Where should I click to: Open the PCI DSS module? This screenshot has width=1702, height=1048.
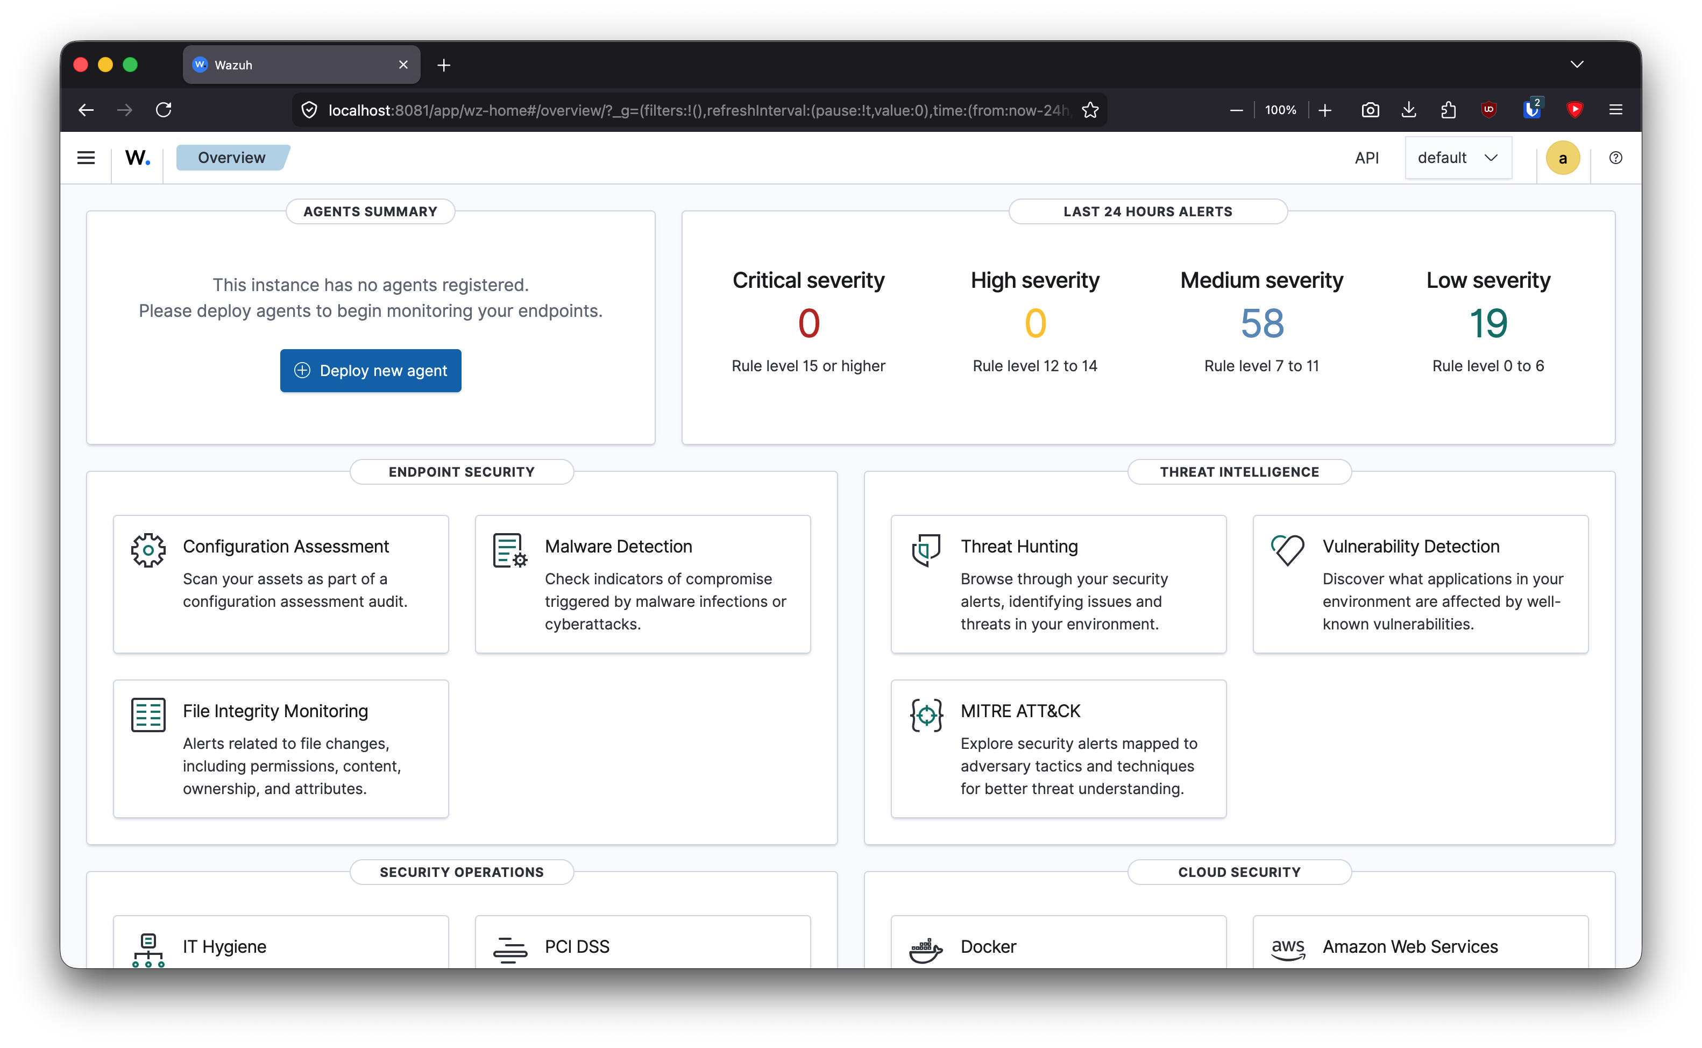tap(642, 943)
